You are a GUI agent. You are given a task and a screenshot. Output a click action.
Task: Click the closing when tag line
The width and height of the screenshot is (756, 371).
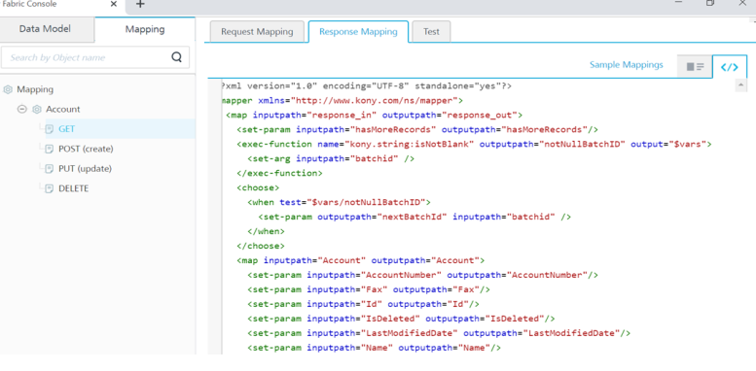tap(267, 231)
